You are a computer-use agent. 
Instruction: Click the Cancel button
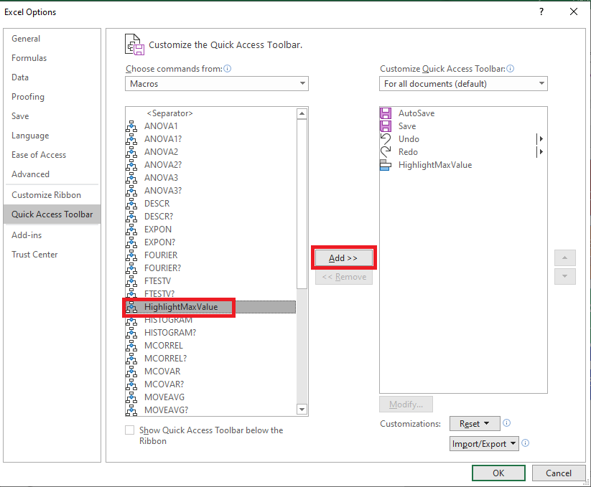coord(559,473)
